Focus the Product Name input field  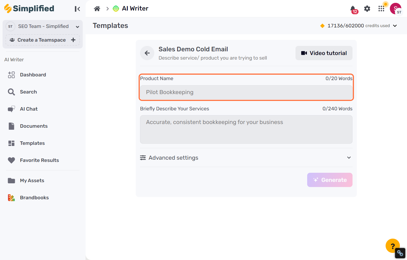pos(246,92)
